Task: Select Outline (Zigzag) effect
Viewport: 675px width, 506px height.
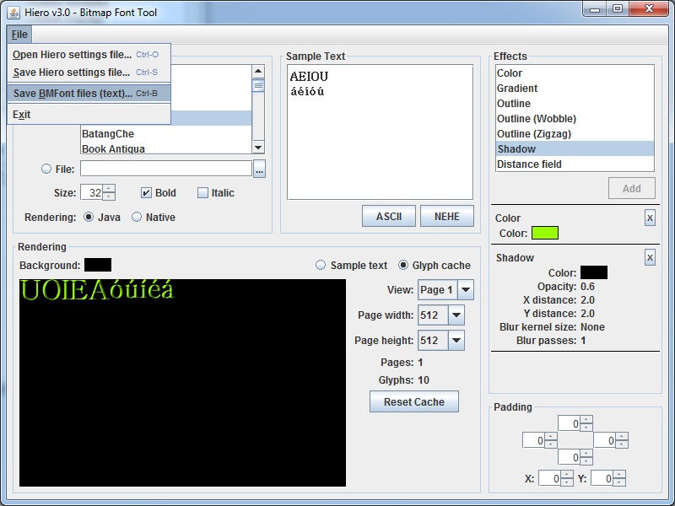Action: pyautogui.click(x=575, y=134)
